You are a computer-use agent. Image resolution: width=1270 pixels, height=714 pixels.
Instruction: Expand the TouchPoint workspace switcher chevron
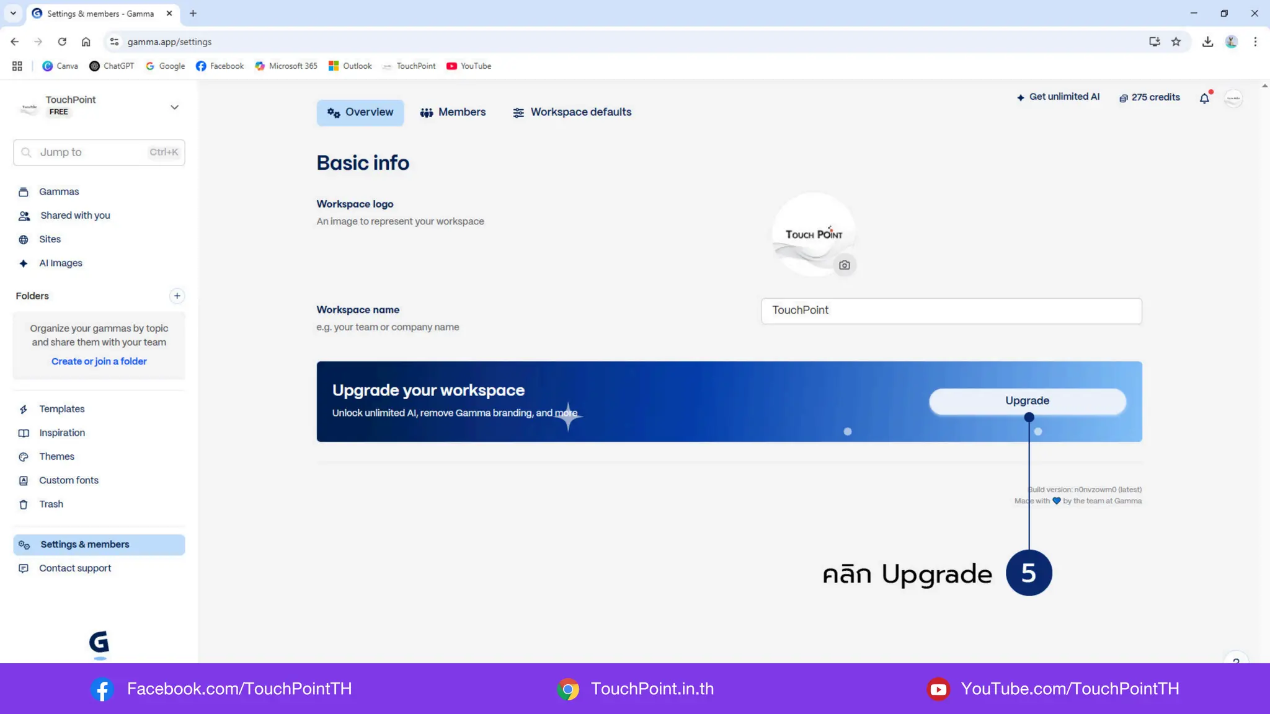tap(174, 107)
